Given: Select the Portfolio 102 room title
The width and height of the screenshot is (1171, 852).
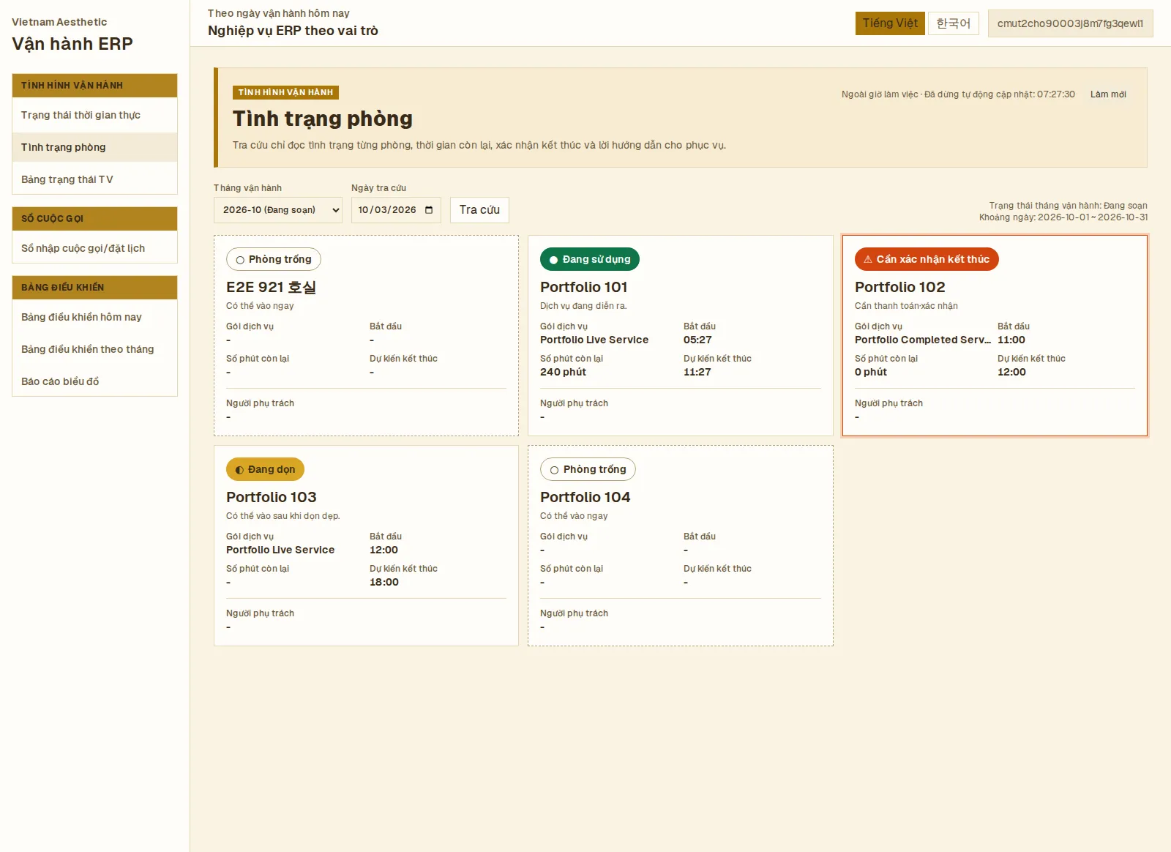Looking at the screenshot, I should tap(899, 288).
